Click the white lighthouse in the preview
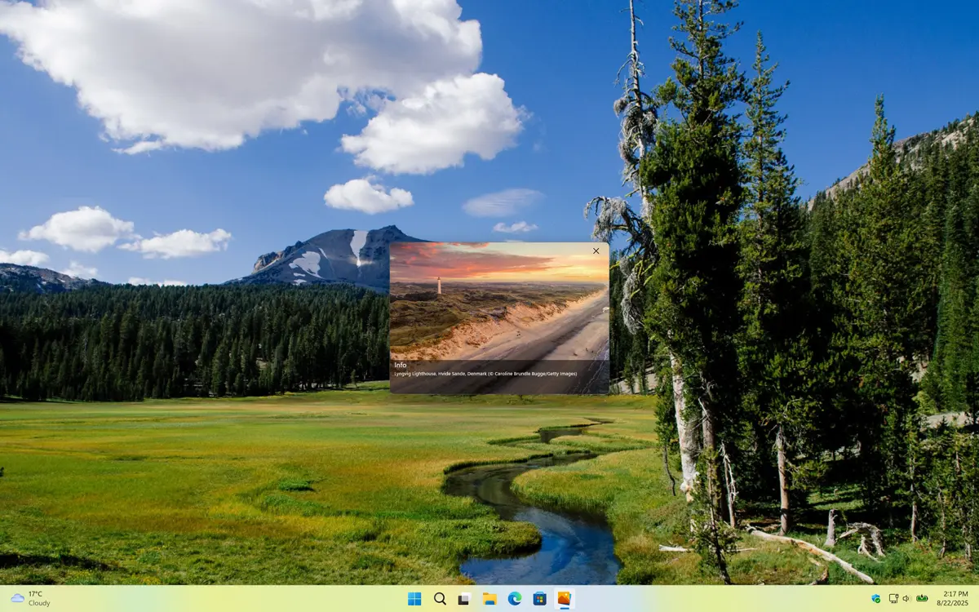Screen dimensions: 979x612 point(438,286)
